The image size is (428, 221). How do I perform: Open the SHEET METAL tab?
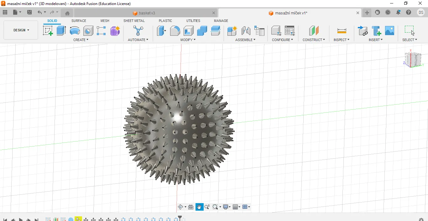(x=134, y=21)
